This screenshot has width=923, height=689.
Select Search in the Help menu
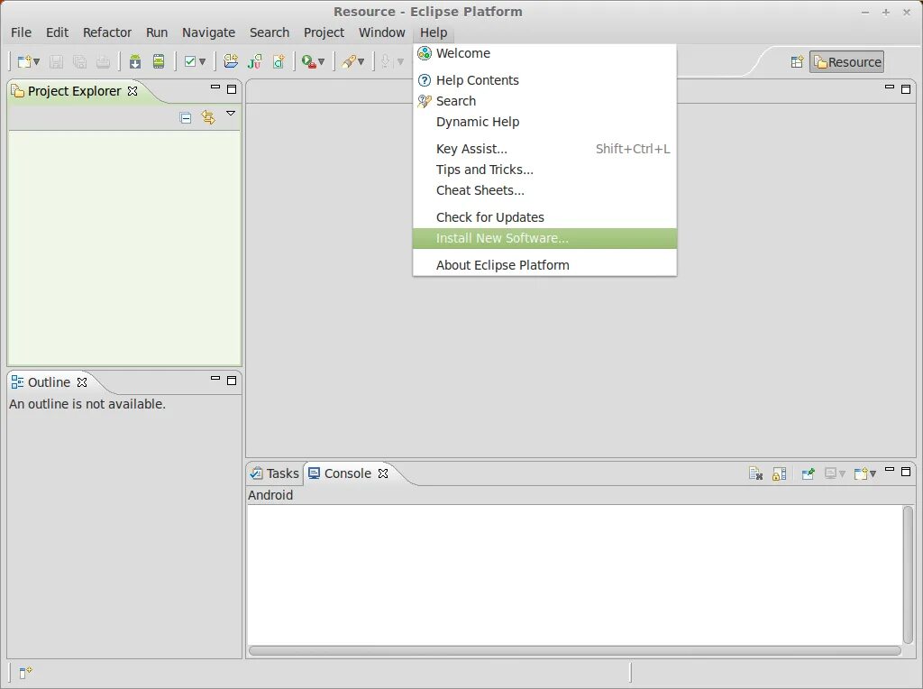point(544,101)
